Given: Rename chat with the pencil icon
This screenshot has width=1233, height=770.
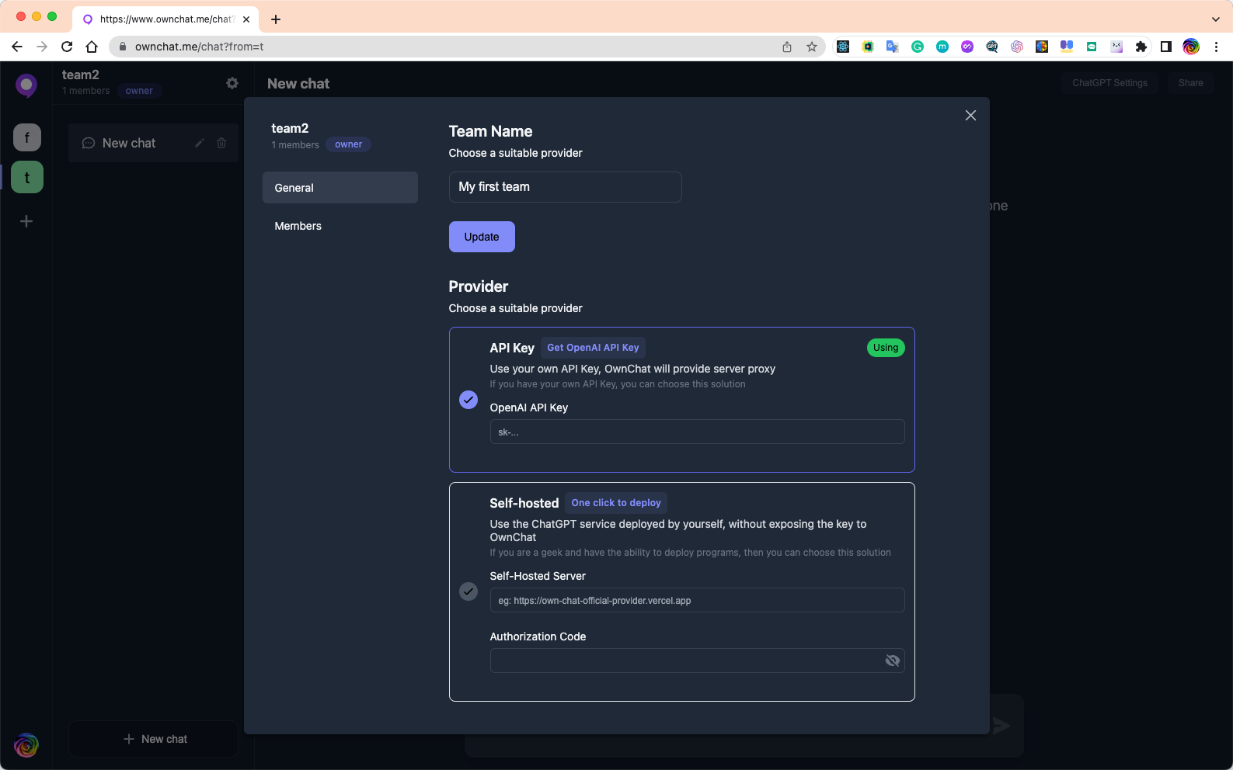Looking at the screenshot, I should [200, 143].
